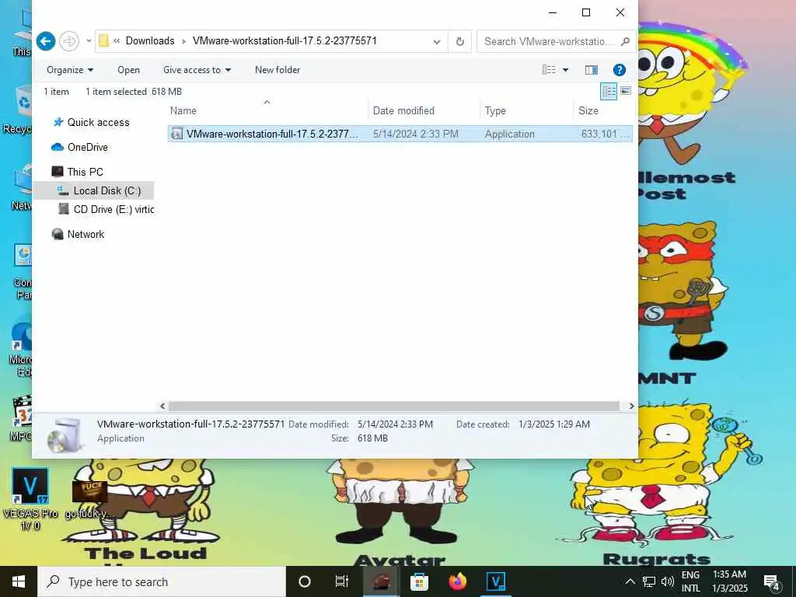Open the recent locations dropdown arrow
This screenshot has width=796, height=597.
89,41
